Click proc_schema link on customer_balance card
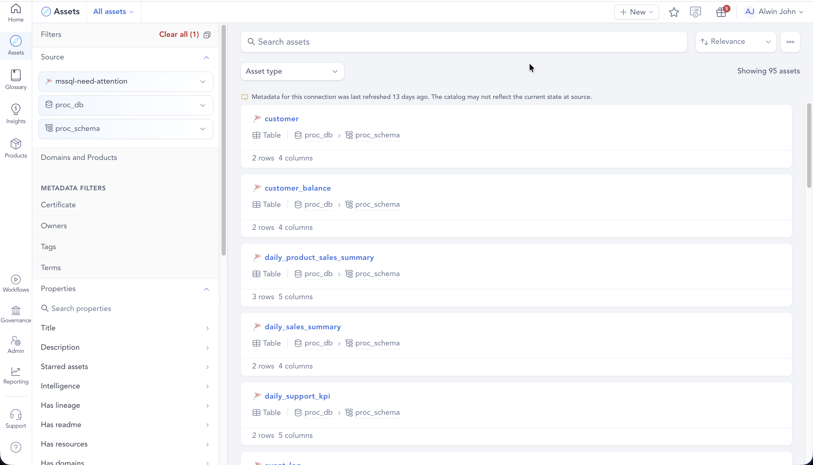 coord(377,204)
